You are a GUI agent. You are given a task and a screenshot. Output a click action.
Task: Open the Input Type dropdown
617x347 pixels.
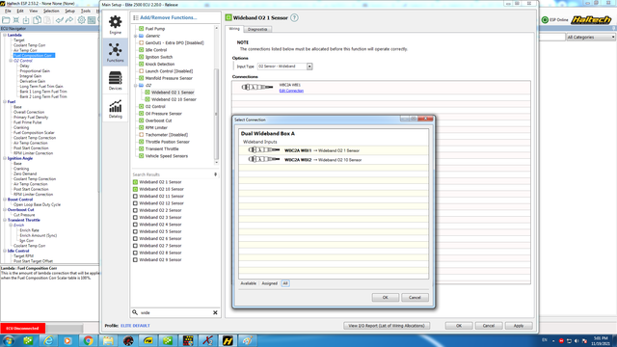click(x=309, y=67)
